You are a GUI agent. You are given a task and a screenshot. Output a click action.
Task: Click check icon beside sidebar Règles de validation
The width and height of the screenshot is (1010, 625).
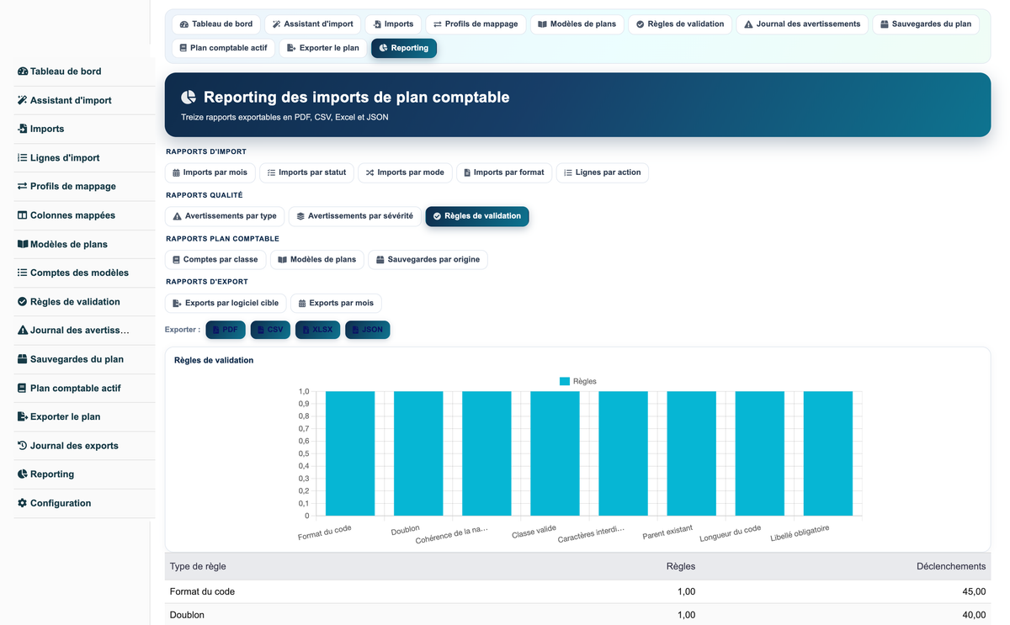(x=23, y=301)
